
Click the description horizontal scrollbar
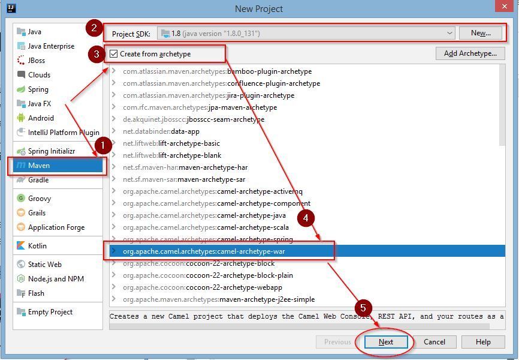[x=299, y=326]
